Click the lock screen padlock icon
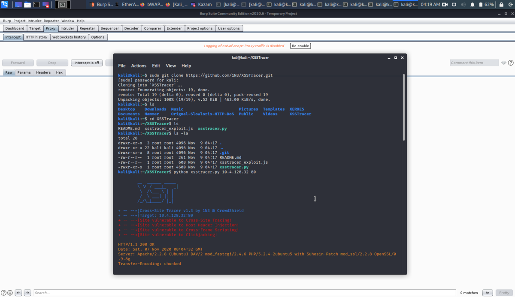 click(x=502, y=5)
